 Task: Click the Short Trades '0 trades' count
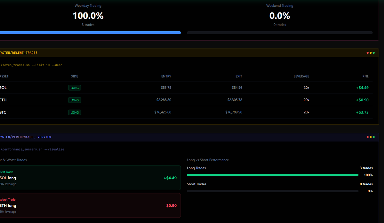(x=366, y=184)
